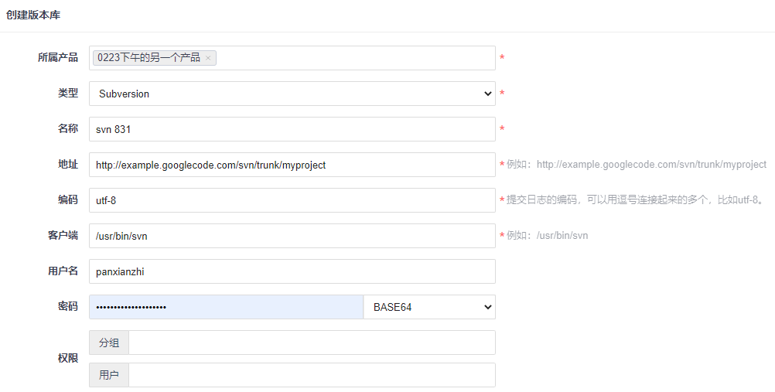
Task: Focus the 名称 field containing svn 831
Action: coord(292,129)
